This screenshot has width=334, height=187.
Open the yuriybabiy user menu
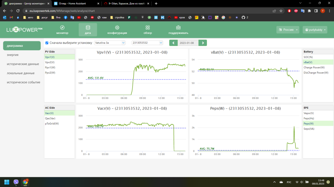[315, 30]
